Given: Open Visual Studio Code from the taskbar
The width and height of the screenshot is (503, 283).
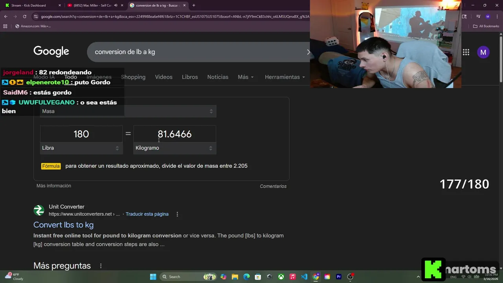Looking at the screenshot, I should click(304, 277).
